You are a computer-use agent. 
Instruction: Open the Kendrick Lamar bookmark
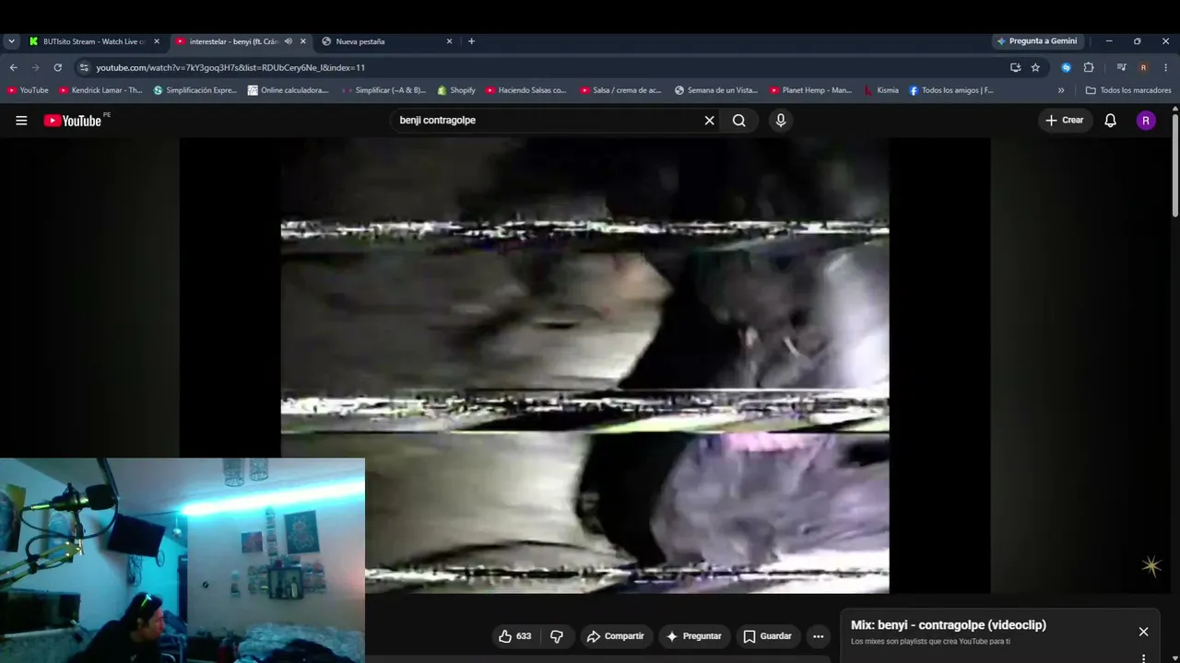(x=100, y=90)
